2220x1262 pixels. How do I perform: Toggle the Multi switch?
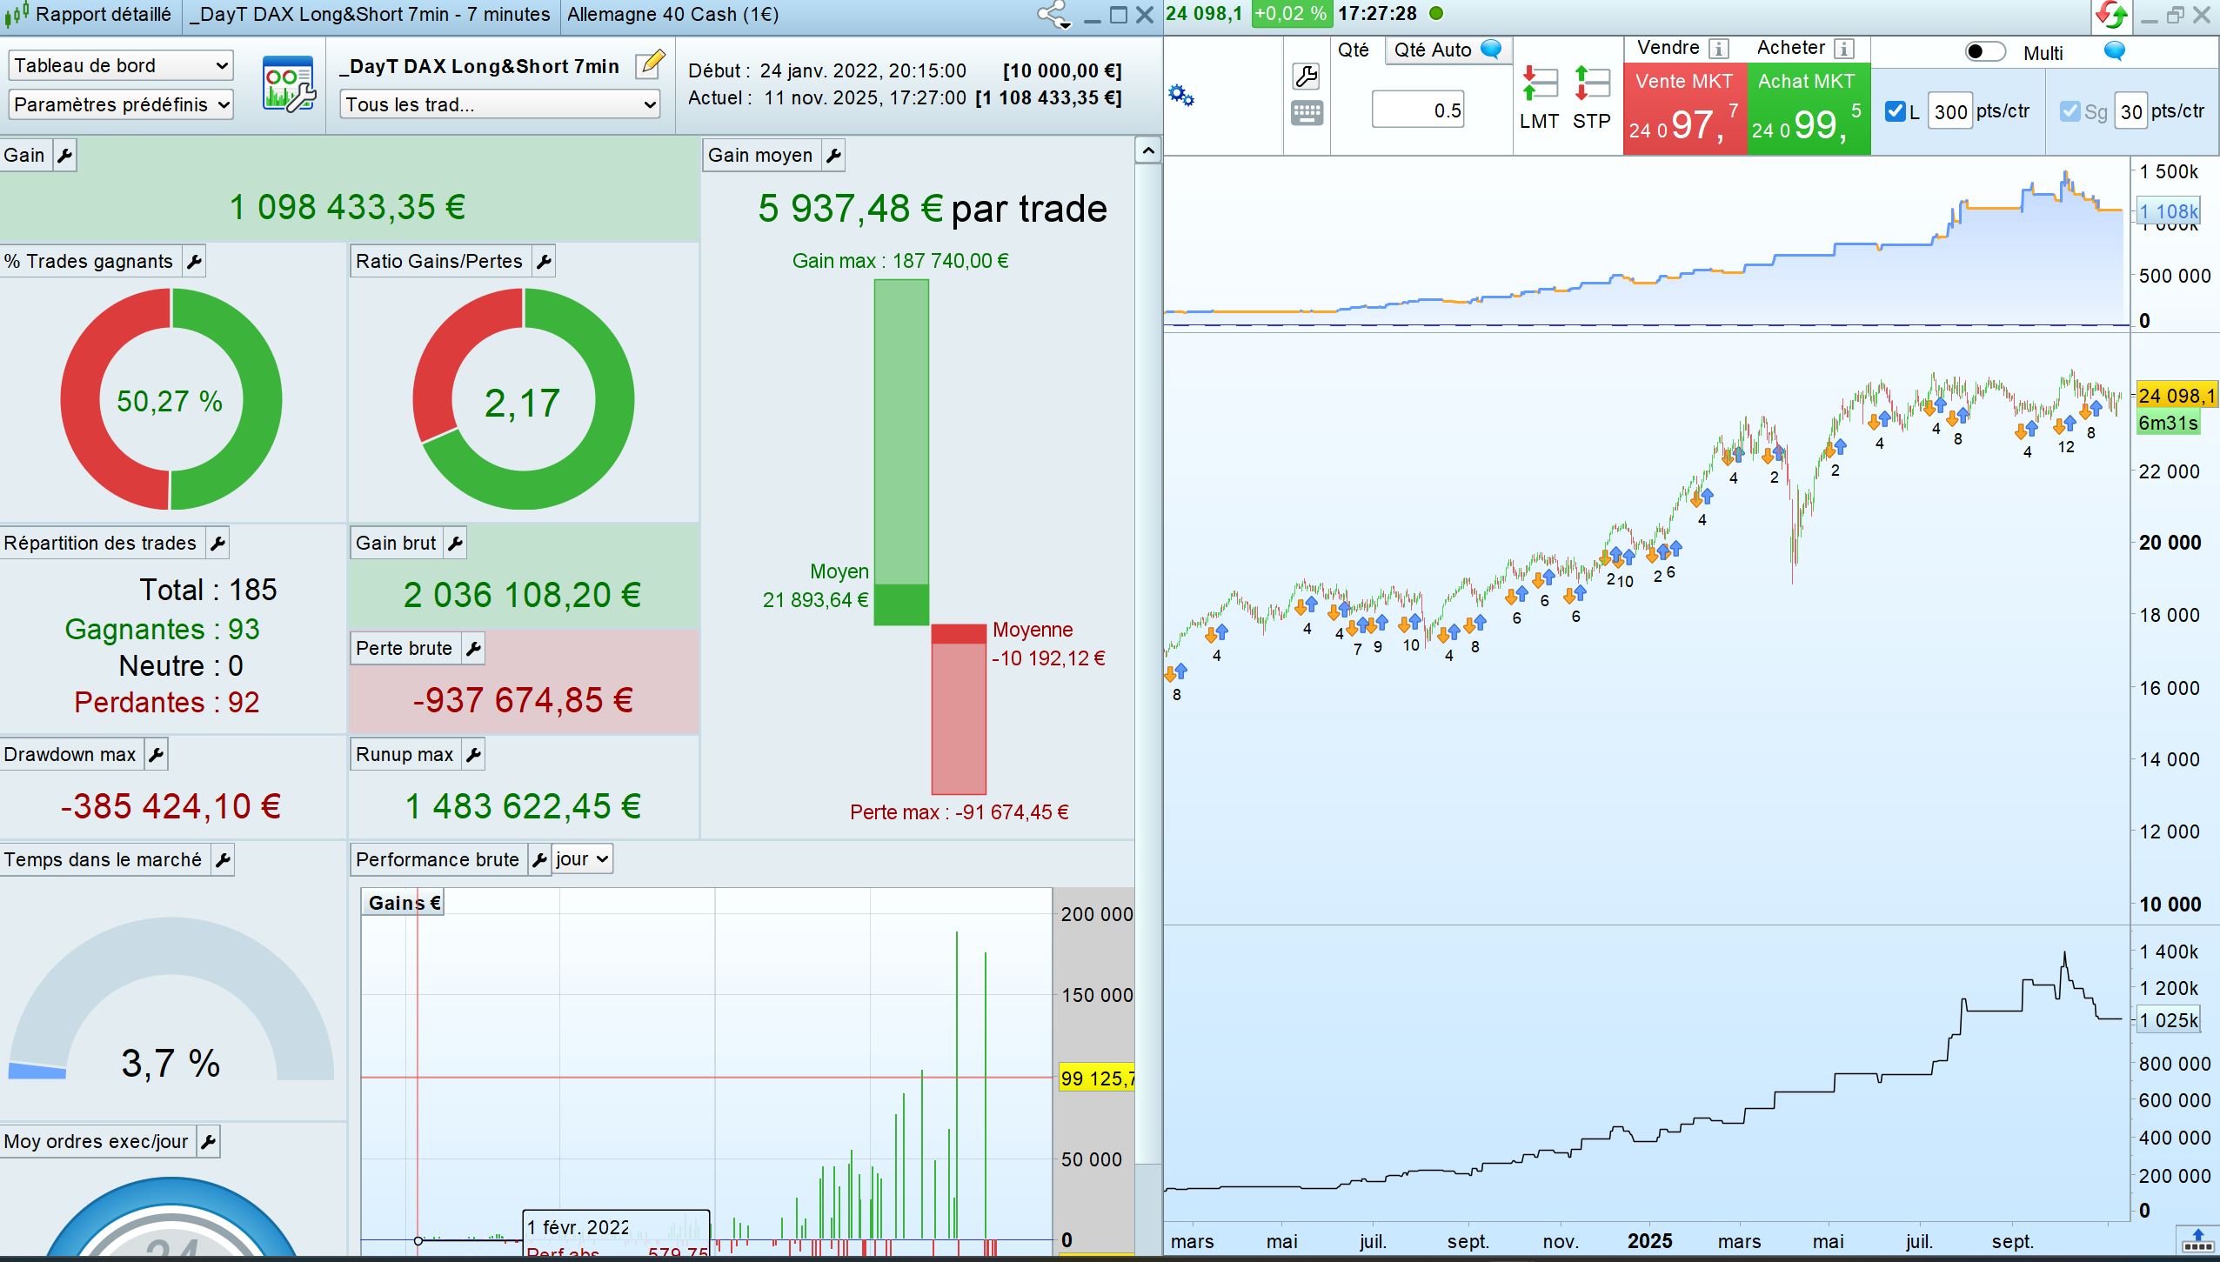click(x=1984, y=52)
